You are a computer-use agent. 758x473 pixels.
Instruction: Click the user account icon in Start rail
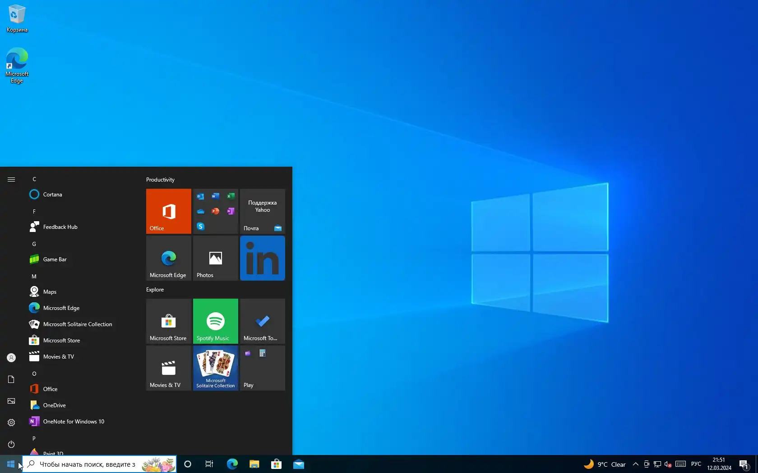pyautogui.click(x=11, y=358)
